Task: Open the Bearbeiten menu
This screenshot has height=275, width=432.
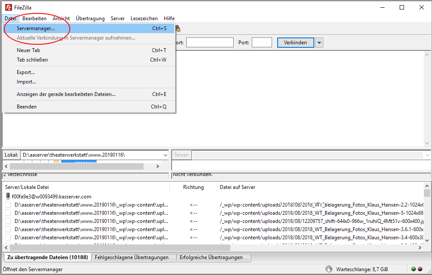Action: pos(34,19)
